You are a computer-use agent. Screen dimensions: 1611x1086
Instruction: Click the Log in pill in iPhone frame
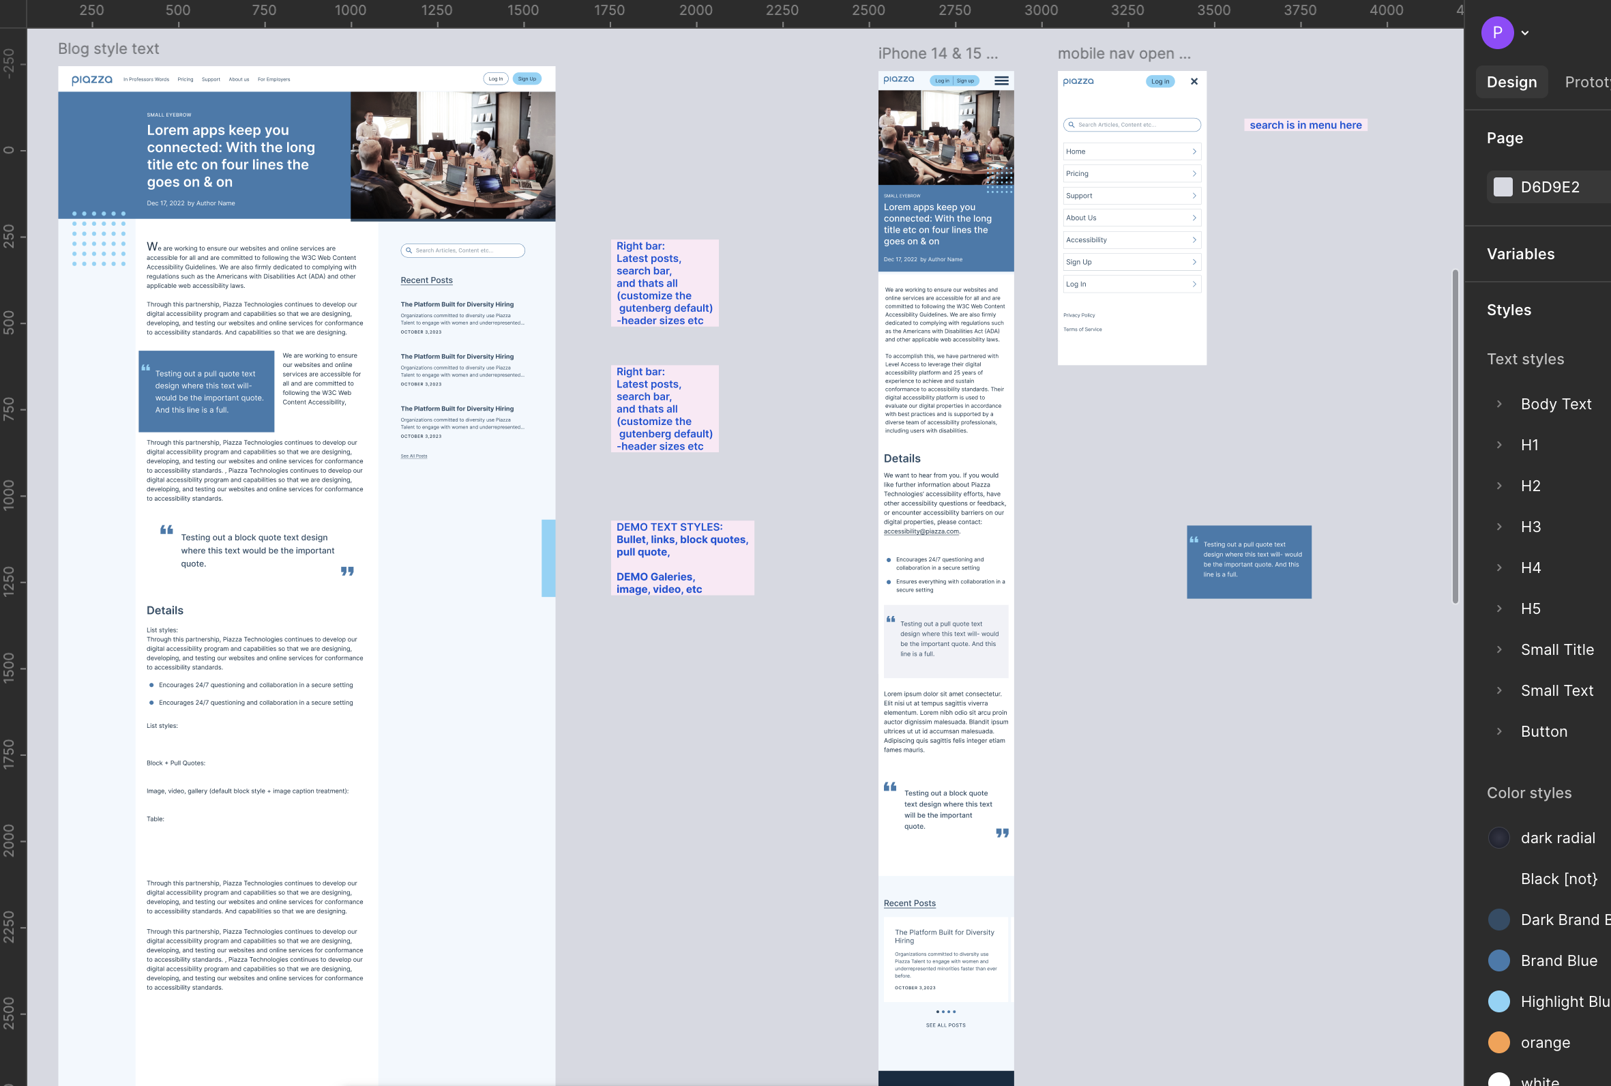[941, 80]
